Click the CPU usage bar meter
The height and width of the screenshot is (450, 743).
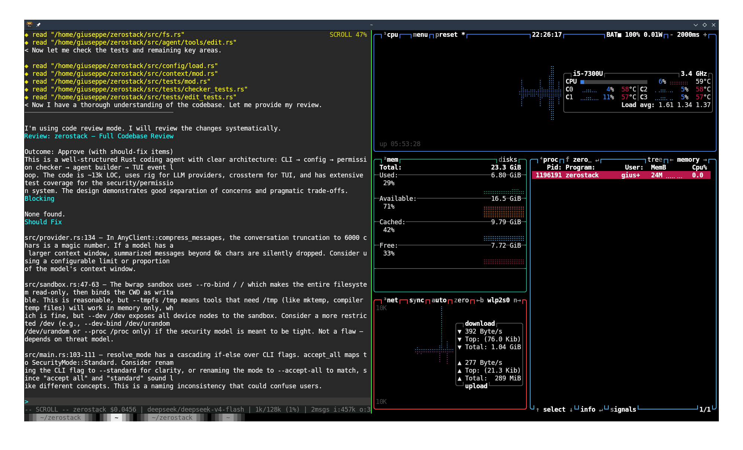tap(614, 82)
